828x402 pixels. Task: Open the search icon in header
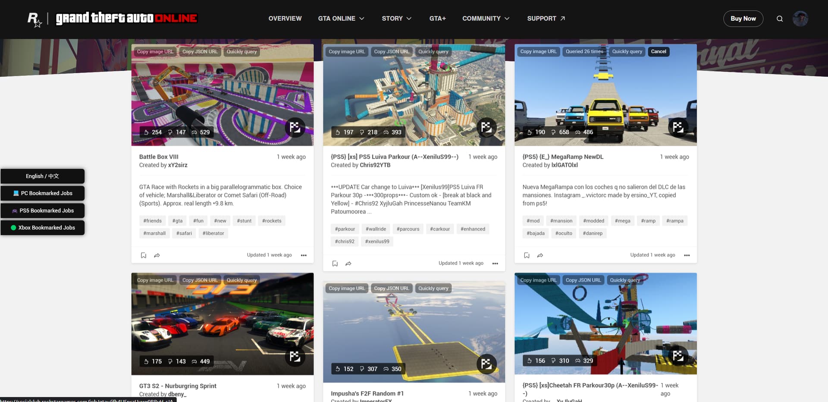[x=780, y=19]
